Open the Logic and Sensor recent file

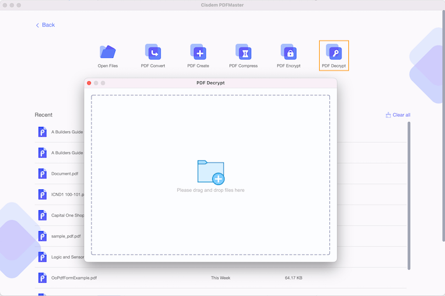(x=67, y=257)
